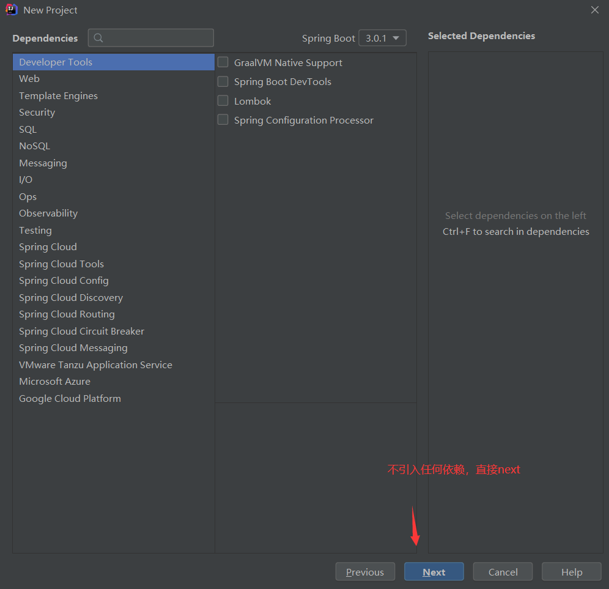Image resolution: width=609 pixels, height=589 pixels.
Task: Tick the Lombok checkbox
Action: tap(223, 101)
